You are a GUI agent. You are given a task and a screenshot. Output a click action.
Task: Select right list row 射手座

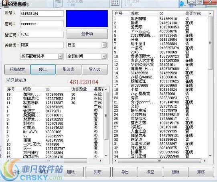tap(160, 44)
